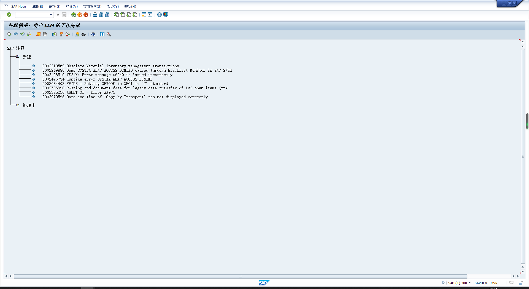
Task: Click the selection cursor icon in toolbar
Action: pos(109,34)
